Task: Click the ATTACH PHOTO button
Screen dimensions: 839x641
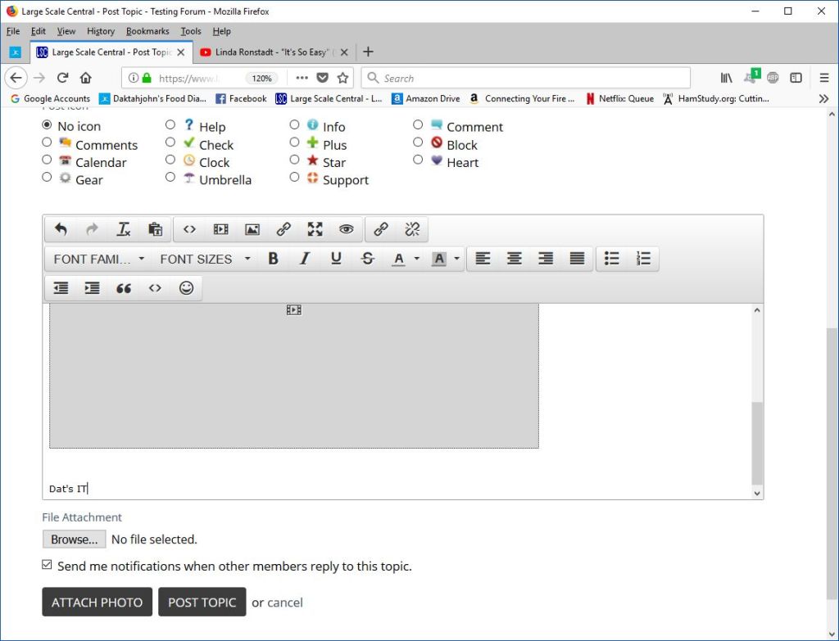Action: coord(98,602)
